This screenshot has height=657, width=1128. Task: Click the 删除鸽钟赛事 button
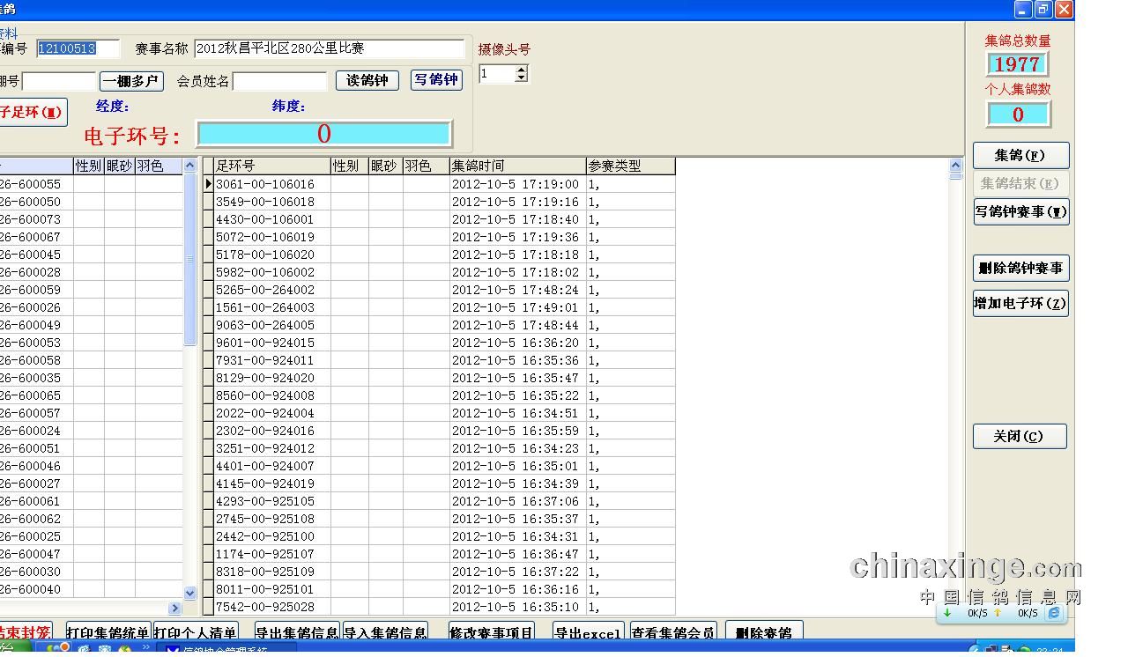1020,268
